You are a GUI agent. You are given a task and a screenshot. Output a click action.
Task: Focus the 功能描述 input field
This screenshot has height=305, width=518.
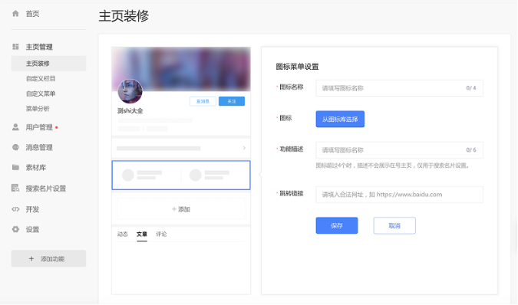[399, 150]
